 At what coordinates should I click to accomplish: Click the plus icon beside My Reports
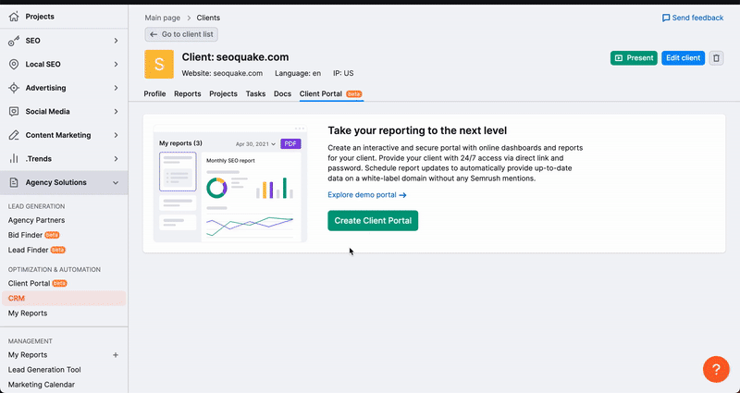coord(115,355)
